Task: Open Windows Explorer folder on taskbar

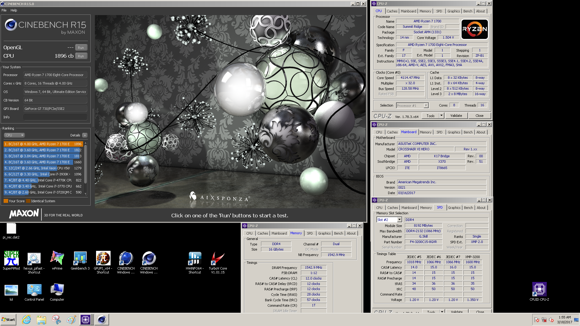Action: point(41,319)
